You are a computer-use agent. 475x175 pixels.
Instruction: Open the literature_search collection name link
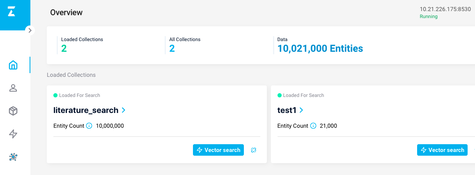coord(86,110)
